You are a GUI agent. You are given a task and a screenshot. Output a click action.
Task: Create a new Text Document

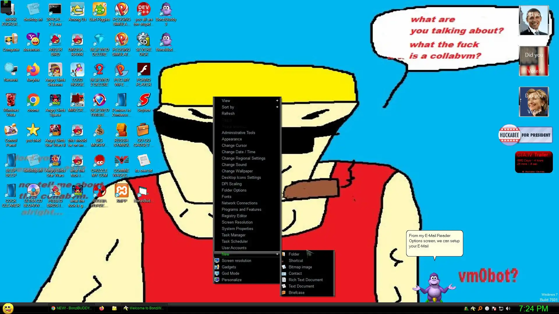coord(301,286)
